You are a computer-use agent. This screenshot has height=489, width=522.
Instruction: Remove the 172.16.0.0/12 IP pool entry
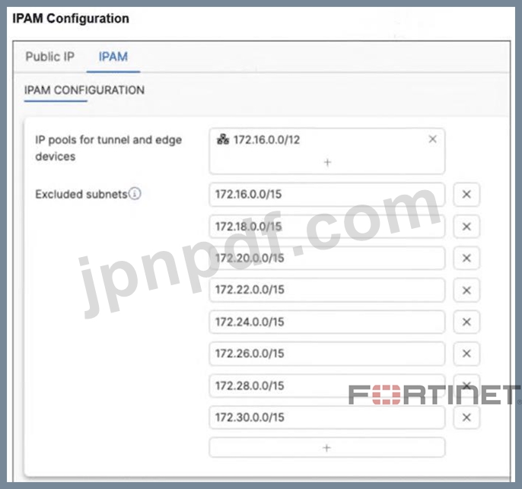[432, 139]
